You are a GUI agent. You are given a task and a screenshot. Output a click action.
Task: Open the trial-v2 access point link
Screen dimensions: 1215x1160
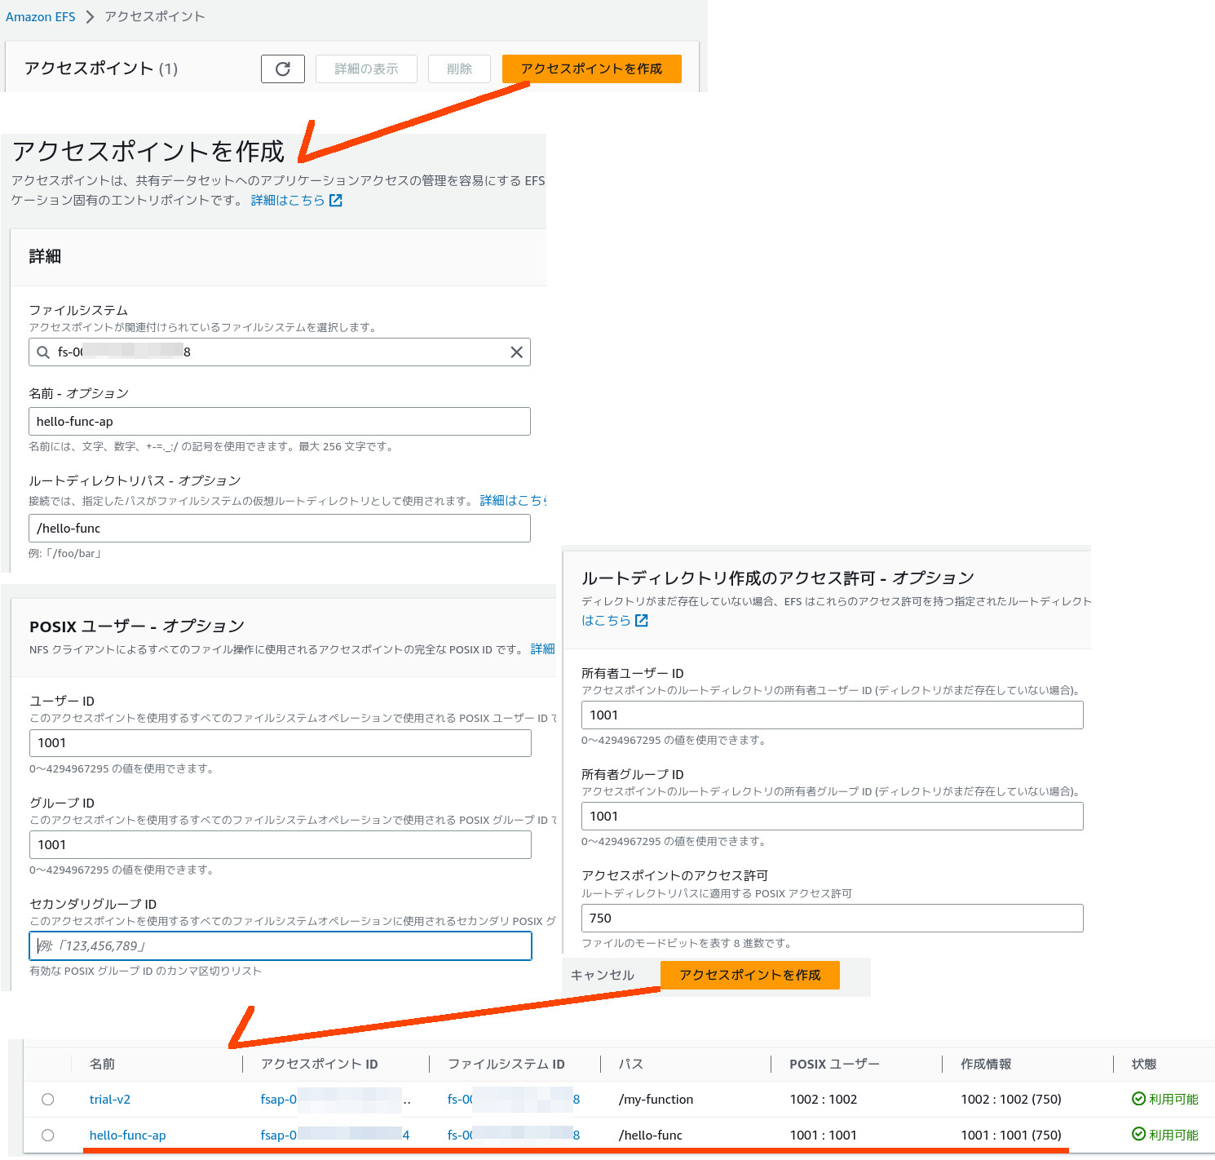pyautogui.click(x=110, y=1100)
